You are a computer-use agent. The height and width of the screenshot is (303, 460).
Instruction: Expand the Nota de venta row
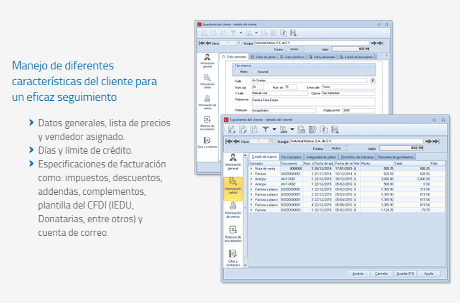[251, 168]
